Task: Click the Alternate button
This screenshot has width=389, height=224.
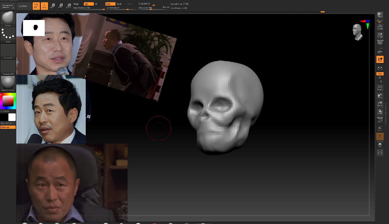Action: 8,127
